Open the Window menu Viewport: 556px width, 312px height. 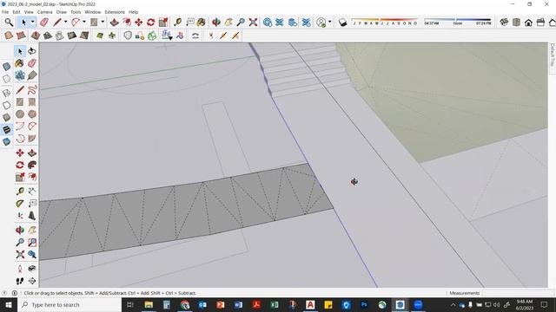coord(93,12)
